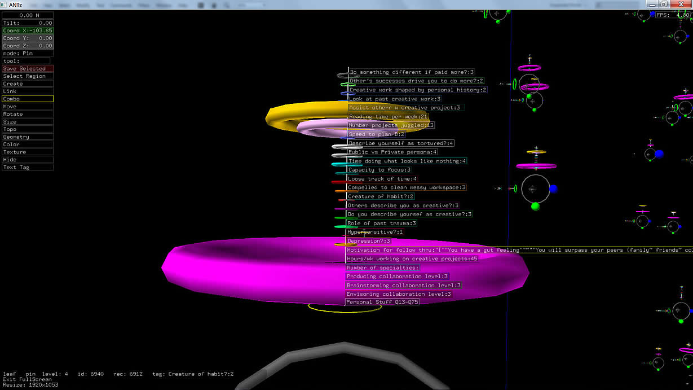Click blue sphere beside the large white circle
693x390 pixels.
pyautogui.click(x=553, y=189)
